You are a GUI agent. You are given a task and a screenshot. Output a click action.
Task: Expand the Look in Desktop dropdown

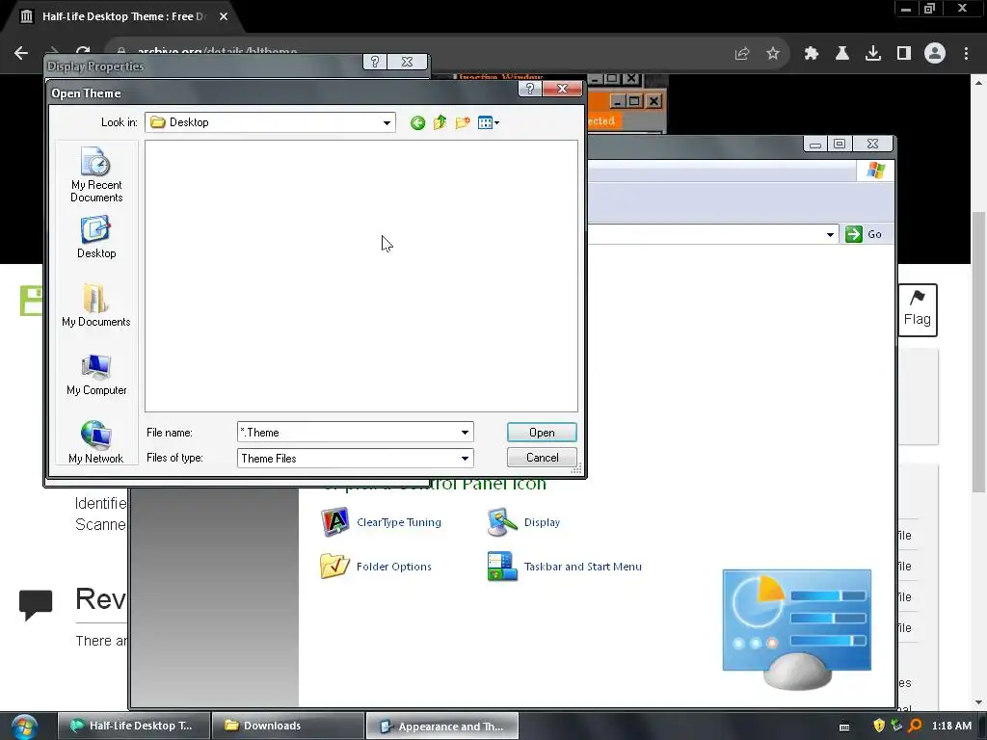tap(387, 122)
